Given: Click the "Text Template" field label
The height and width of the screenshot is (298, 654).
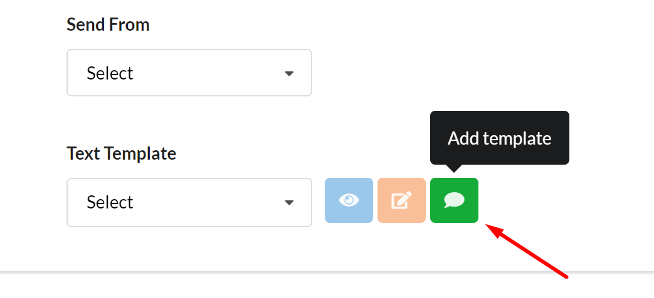Looking at the screenshot, I should pyautogui.click(x=121, y=153).
